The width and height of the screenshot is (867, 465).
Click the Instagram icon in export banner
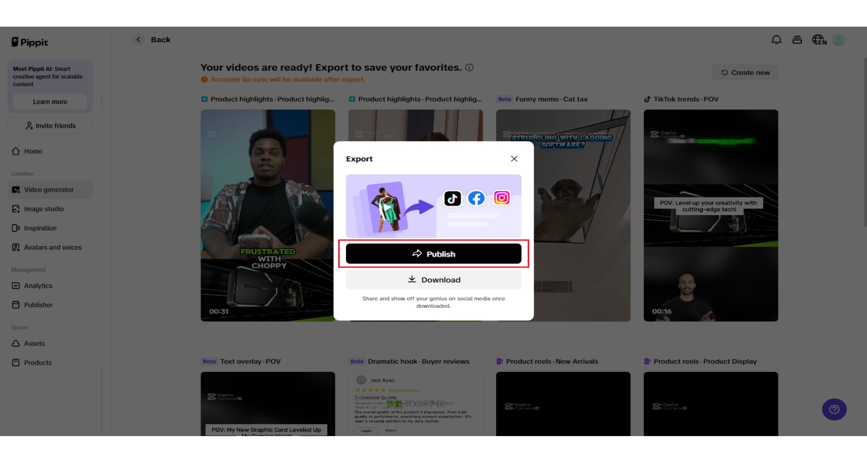(502, 197)
